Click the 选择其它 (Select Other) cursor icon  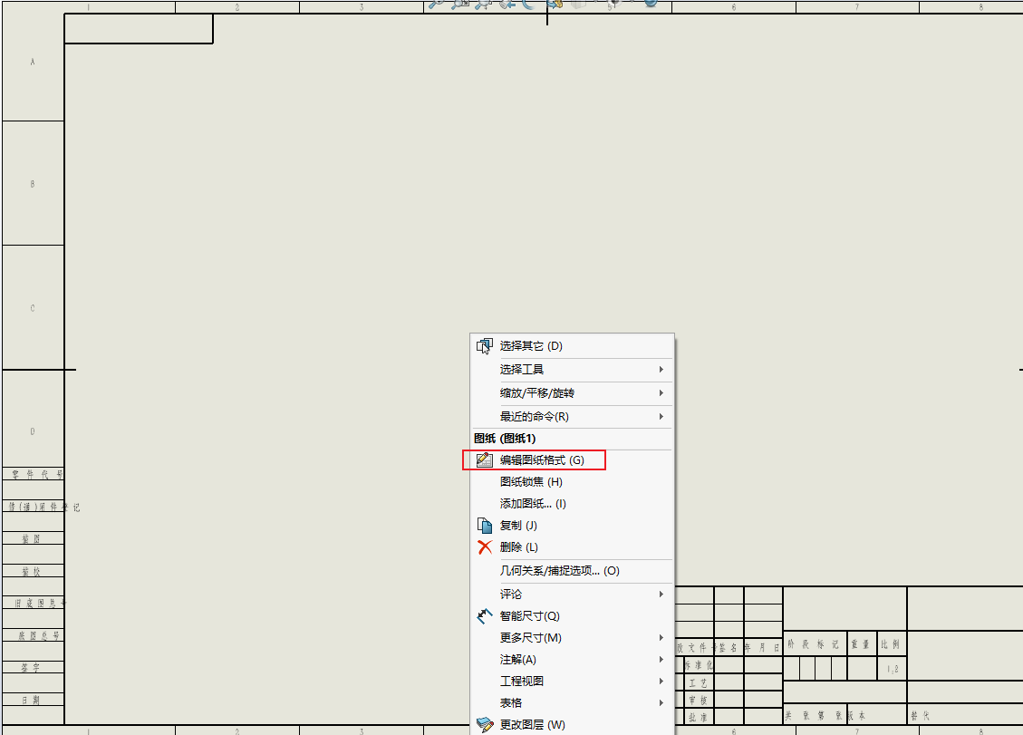(485, 346)
